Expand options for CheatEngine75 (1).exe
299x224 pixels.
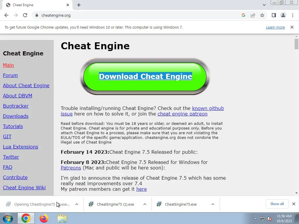coord(145,204)
